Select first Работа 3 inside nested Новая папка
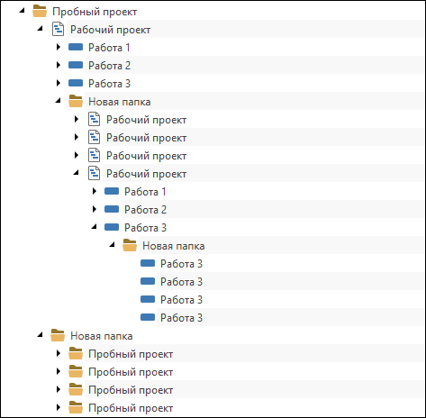This screenshot has width=426, height=418. (x=181, y=264)
